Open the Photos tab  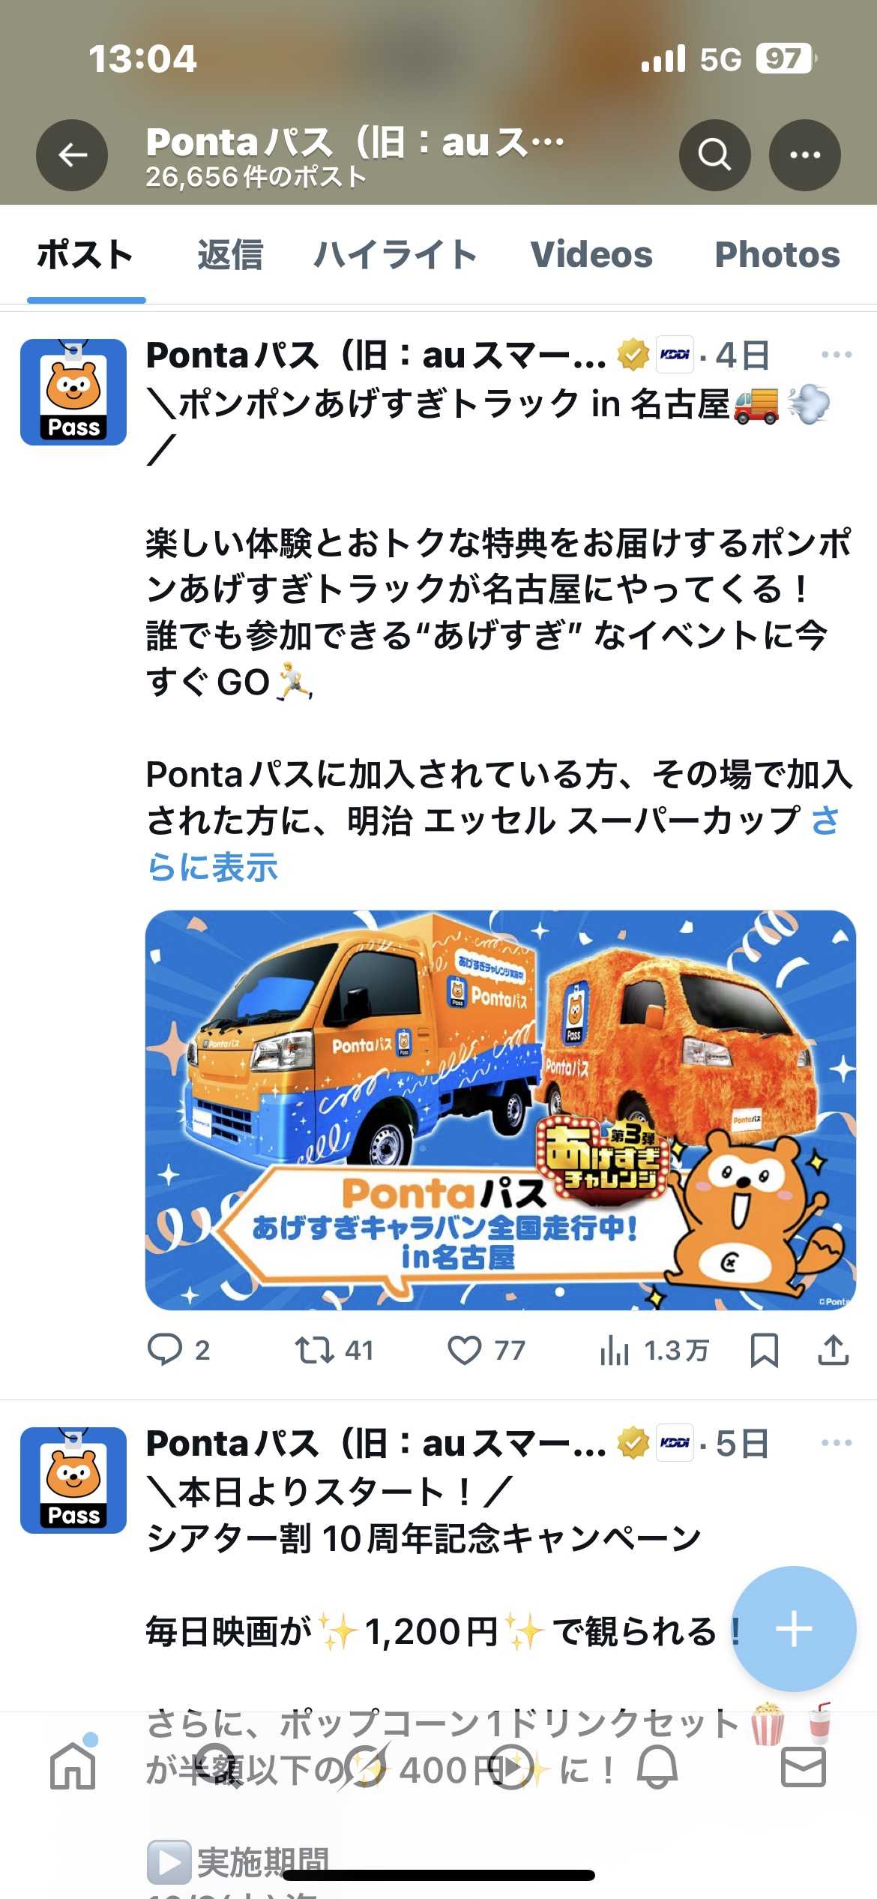(777, 254)
